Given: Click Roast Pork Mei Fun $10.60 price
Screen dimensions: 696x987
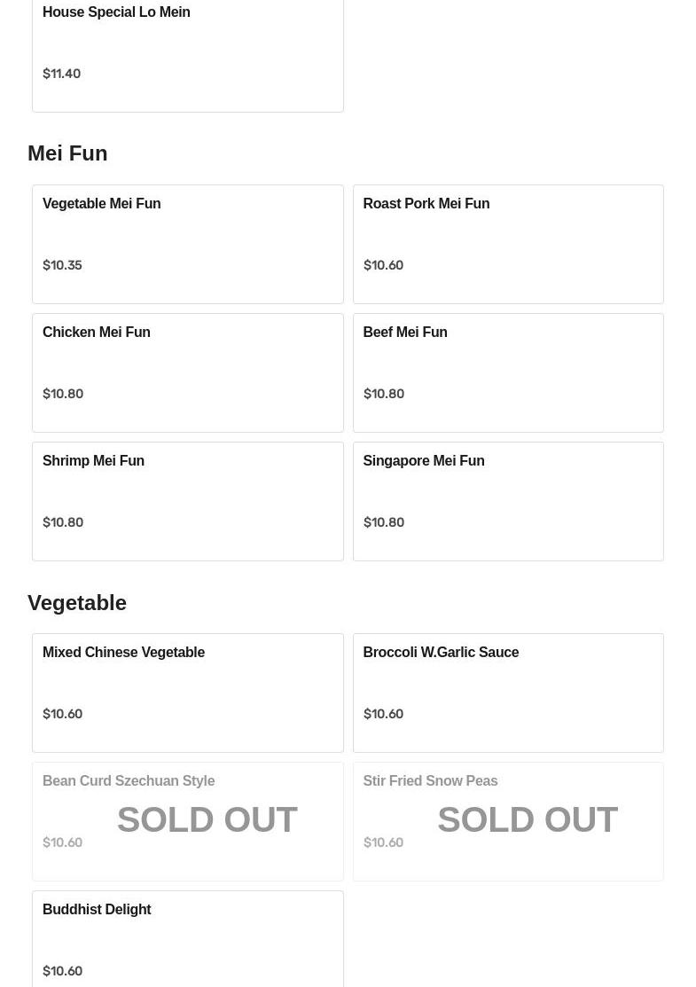Looking at the screenshot, I should 383,265.
